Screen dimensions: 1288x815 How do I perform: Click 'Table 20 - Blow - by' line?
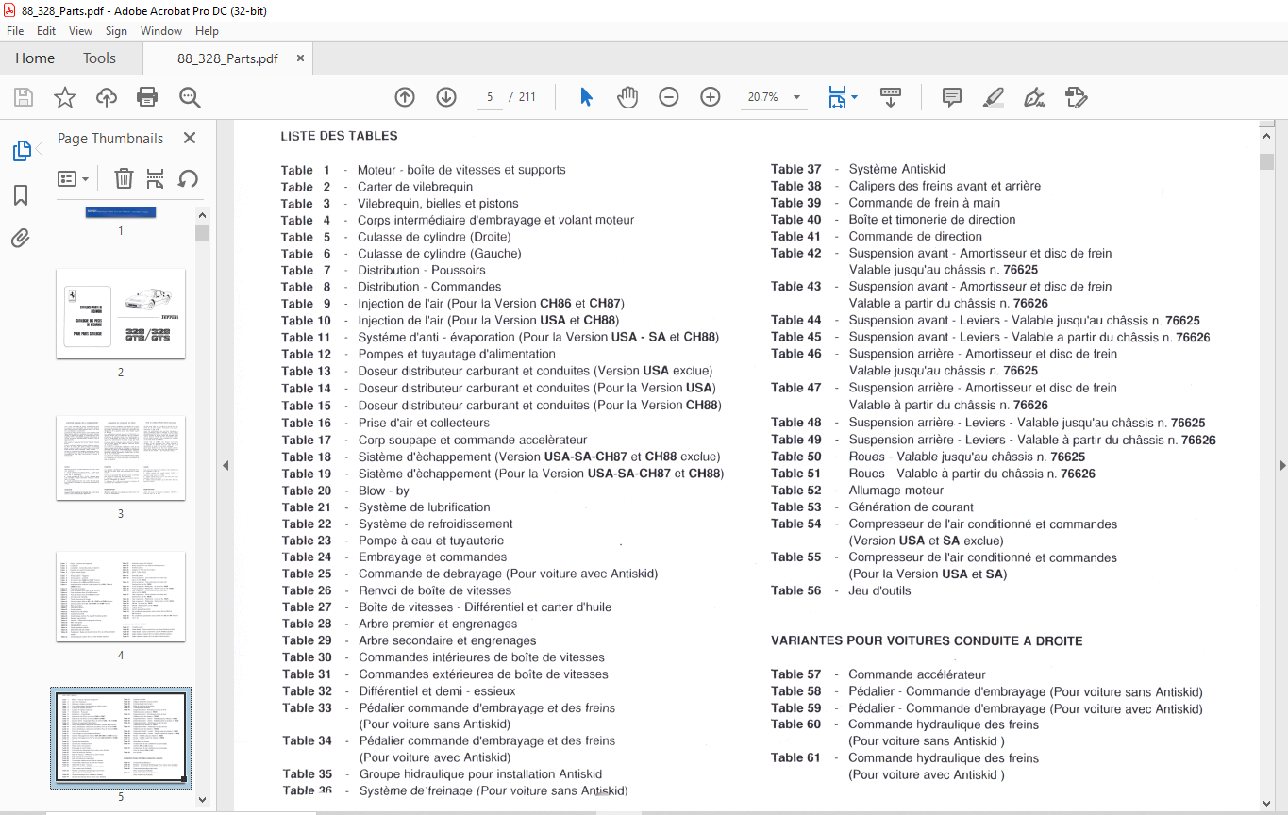[x=345, y=491]
